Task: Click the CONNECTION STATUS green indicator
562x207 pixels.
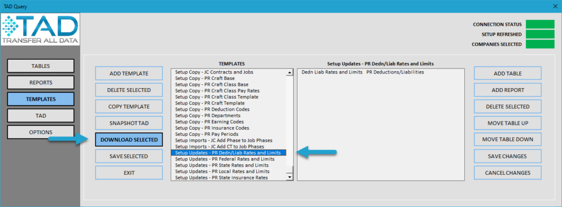Action: (x=540, y=24)
